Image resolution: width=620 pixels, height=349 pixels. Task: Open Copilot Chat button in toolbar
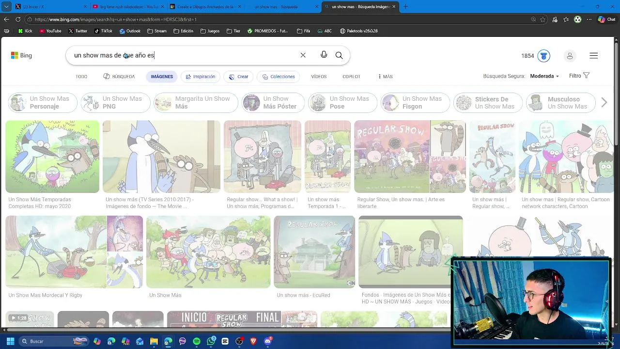coord(606,19)
